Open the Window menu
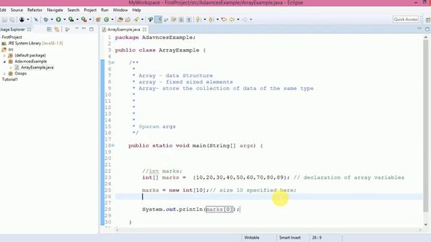Viewport: 431px width, 242px height. 120,10
